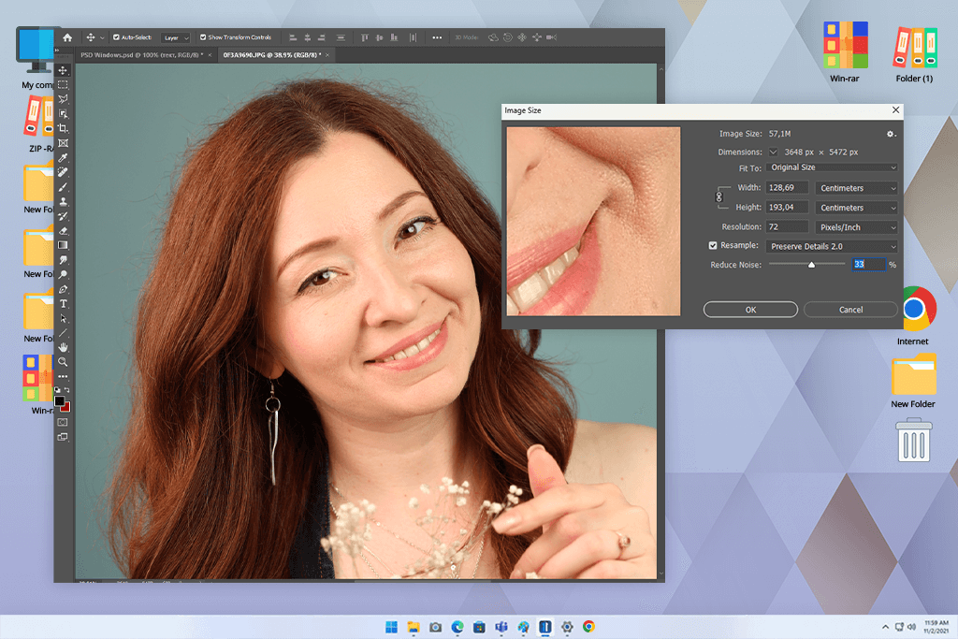
Task: Select the Move tool in toolbox
Action: click(x=63, y=70)
